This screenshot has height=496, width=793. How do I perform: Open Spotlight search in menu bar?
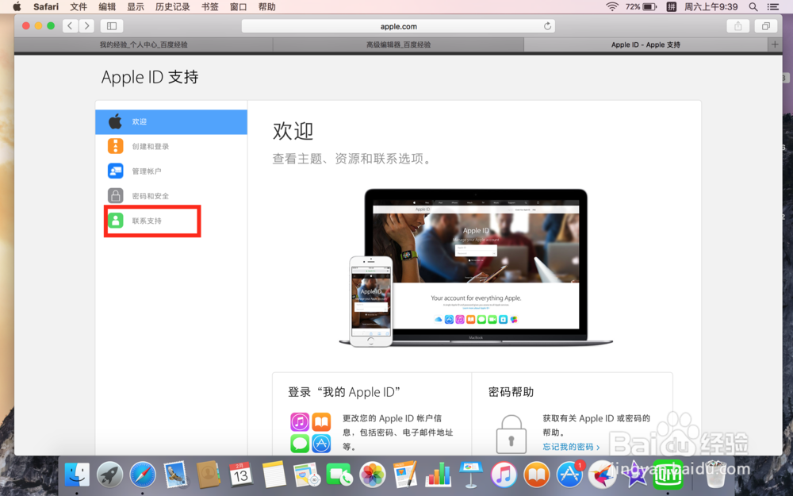point(753,6)
